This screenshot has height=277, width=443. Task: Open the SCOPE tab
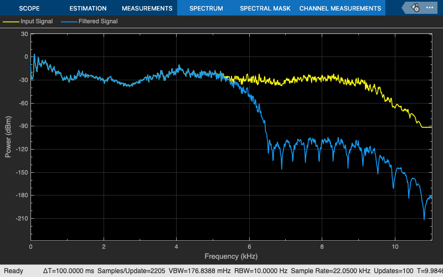pos(29,8)
